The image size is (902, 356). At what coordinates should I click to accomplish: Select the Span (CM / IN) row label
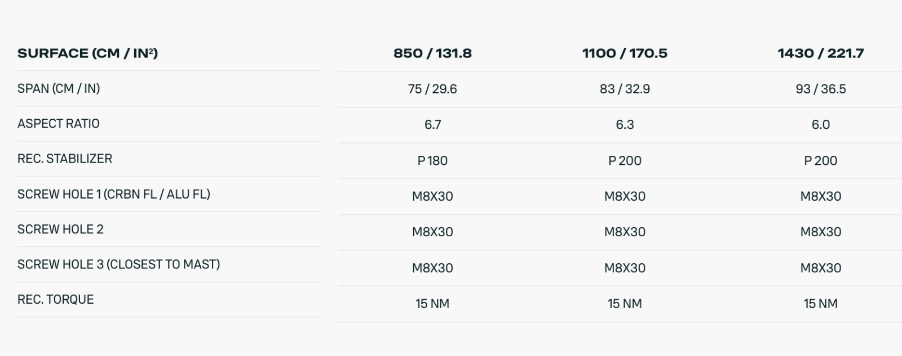[59, 88]
